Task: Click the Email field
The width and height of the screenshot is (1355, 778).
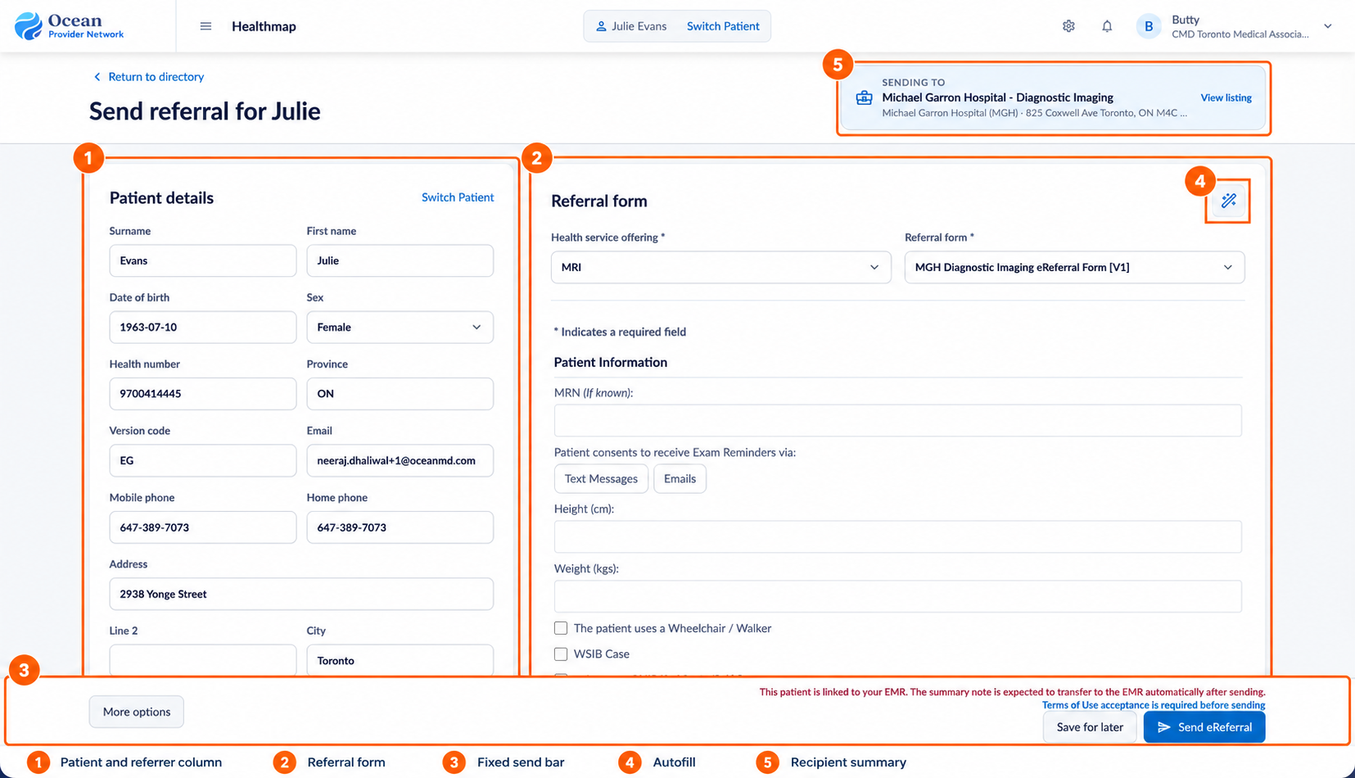Action: [400, 460]
